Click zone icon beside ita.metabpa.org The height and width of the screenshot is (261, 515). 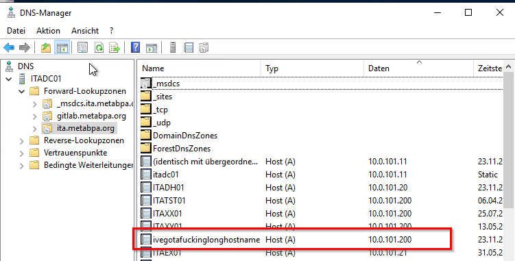(x=47, y=128)
